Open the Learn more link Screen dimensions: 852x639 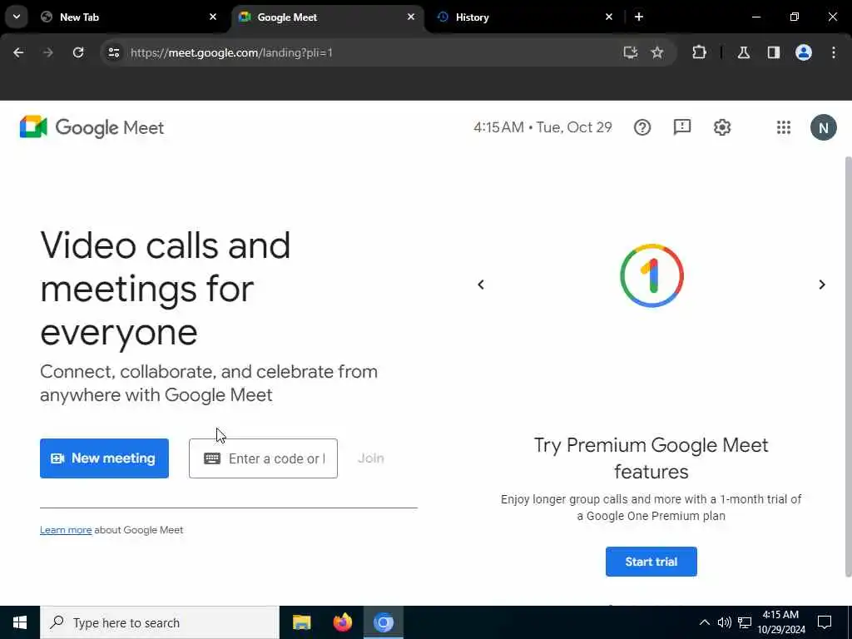coord(66,530)
